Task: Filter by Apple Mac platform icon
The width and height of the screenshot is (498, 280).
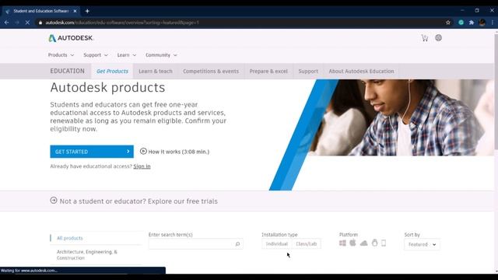Action: 352,243
